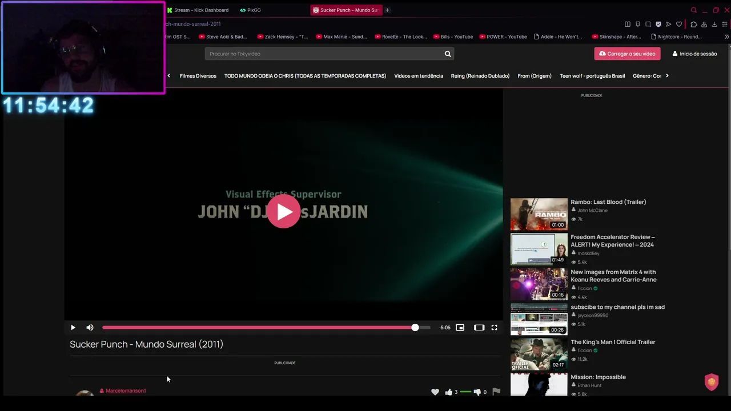731x411 pixels.
Task: Open 'Skinshape - After...' bookmark
Action: 617,37
